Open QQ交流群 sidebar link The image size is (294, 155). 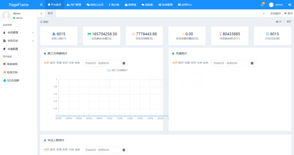click(x=19, y=80)
